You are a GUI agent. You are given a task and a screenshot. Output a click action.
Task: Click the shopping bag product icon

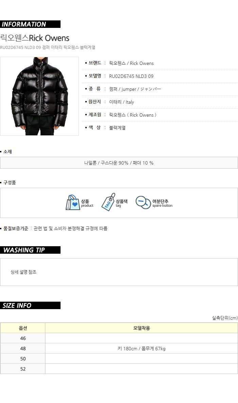tap(73, 203)
